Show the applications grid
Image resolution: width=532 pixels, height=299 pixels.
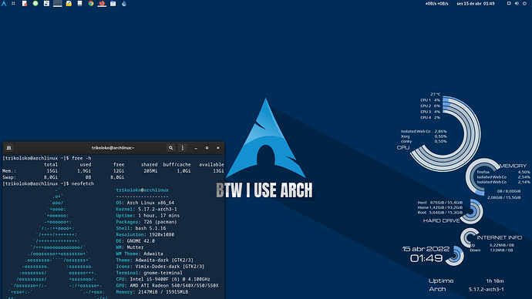(13, 3)
